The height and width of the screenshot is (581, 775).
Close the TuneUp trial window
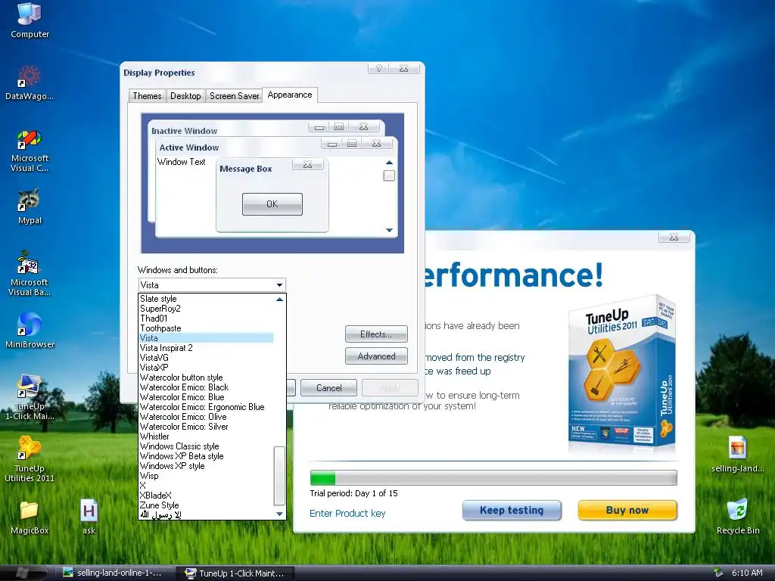(674, 237)
